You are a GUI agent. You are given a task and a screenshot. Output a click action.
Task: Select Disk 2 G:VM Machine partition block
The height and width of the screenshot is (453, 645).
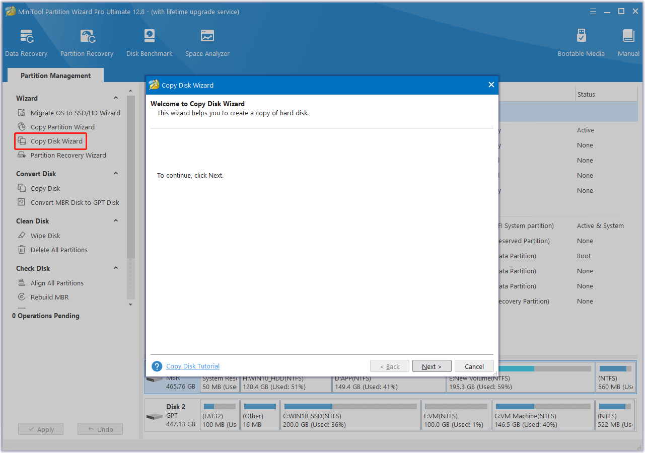543,415
